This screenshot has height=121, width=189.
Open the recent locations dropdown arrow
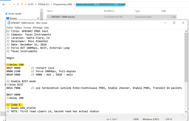point(14,4)
